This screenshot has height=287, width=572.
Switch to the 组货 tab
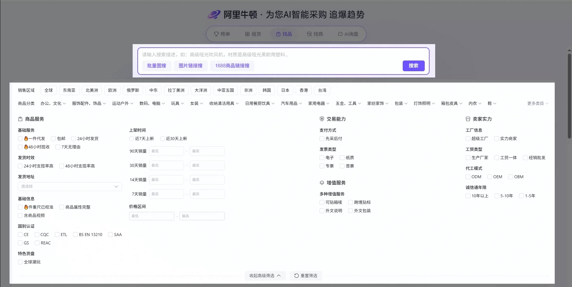point(253,34)
